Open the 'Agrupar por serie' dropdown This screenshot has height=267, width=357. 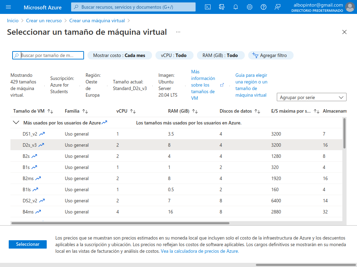tap(311, 97)
